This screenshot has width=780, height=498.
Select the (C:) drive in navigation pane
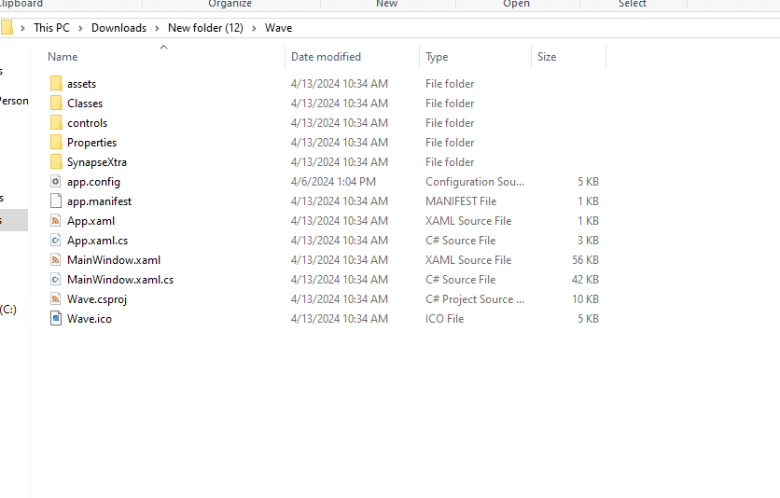click(x=8, y=310)
